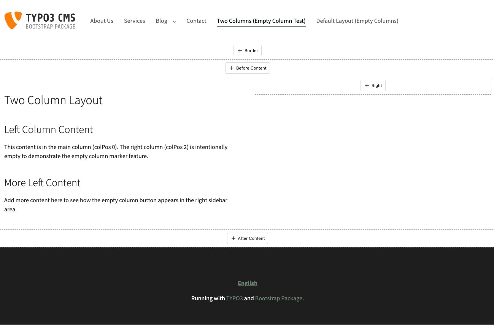Viewport: 494px width, 325px height.
Task: Click the plus icon on Before Content
Action: (232, 68)
